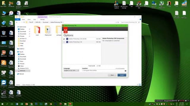190x106 pixels.
Task: Open the Share ribbon tab in Explorer
Action: click(29, 19)
